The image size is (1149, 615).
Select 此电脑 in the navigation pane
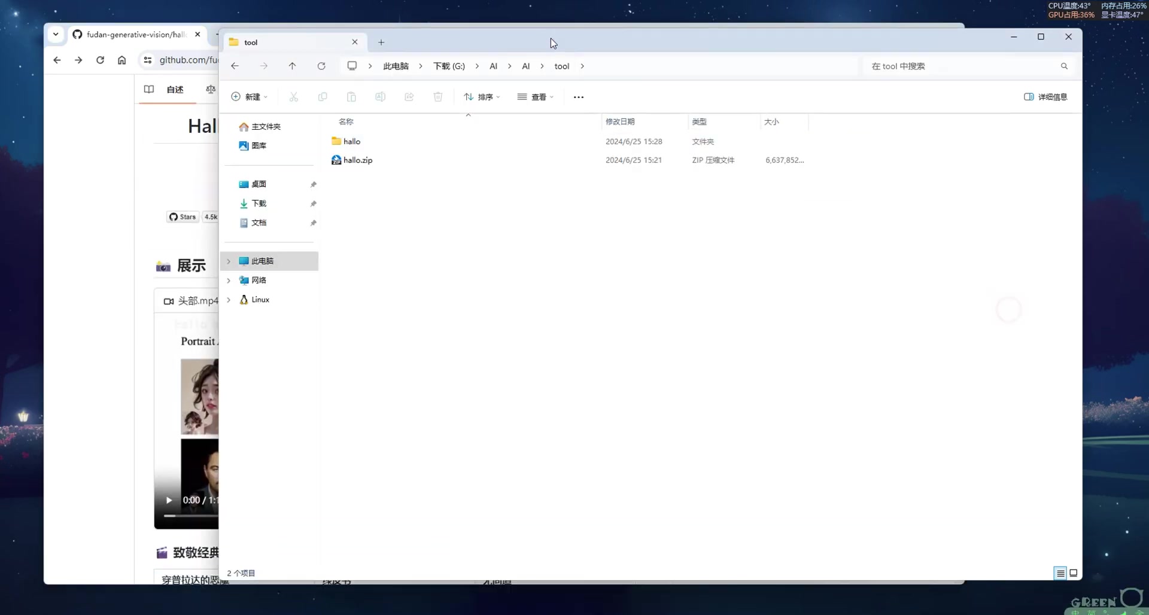pos(270,261)
